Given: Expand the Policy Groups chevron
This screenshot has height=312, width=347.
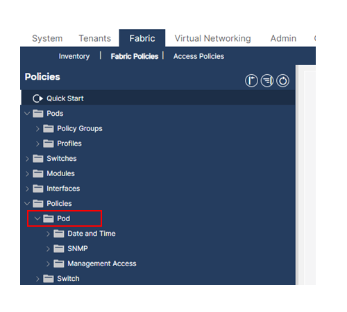Looking at the screenshot, I should (x=37, y=129).
